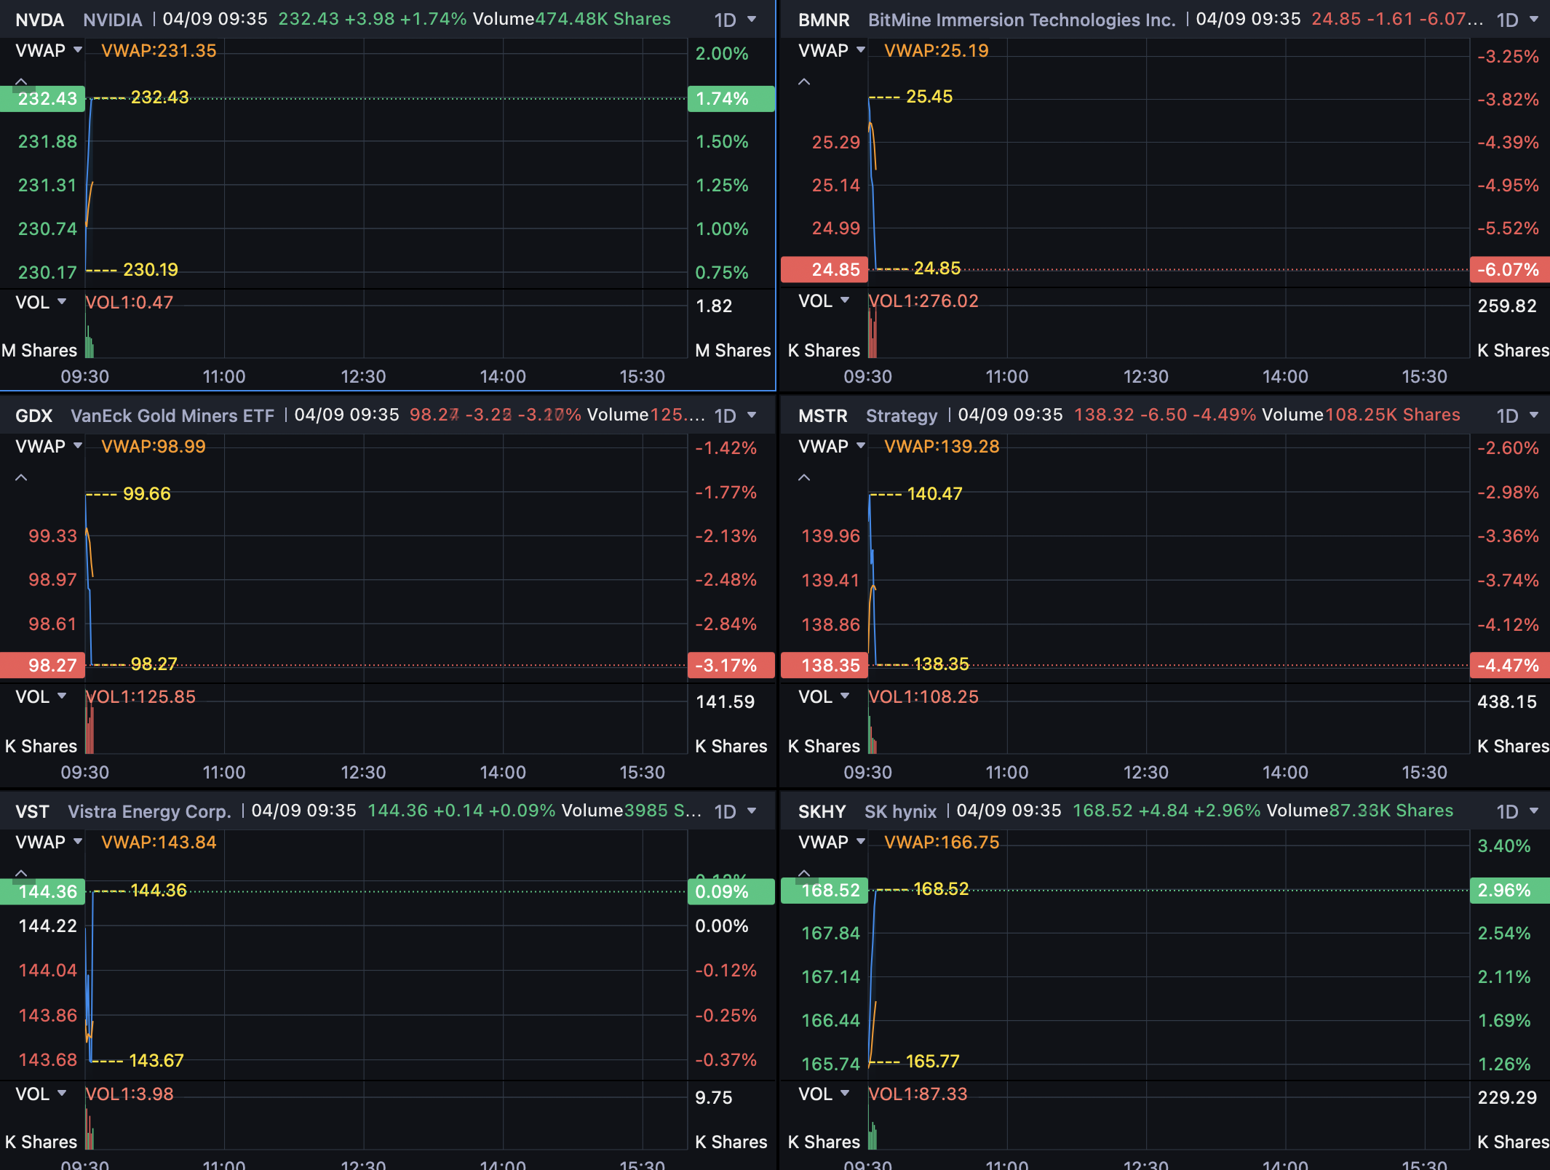Open the 1D timeframe dropdown on NVDA chart
Screen dimensions: 1550x1170
[735, 20]
